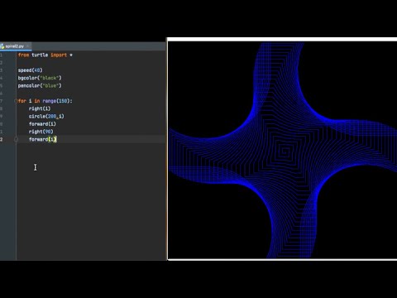Click the forward(i) line above right(90)
This screenshot has height=298, width=397.
[42, 124]
